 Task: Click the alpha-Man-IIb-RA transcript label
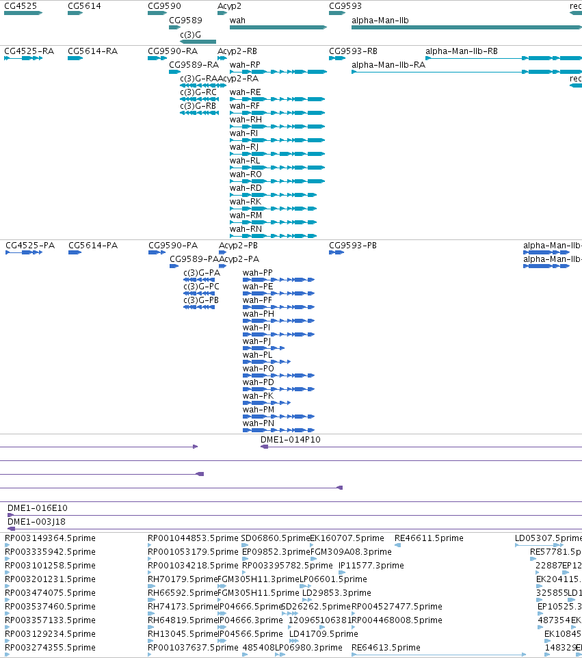tap(388, 65)
